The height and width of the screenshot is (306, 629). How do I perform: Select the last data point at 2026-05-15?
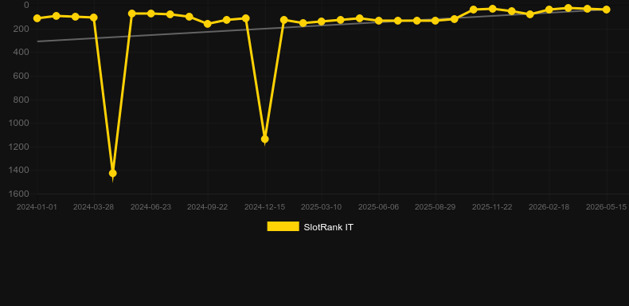click(606, 10)
